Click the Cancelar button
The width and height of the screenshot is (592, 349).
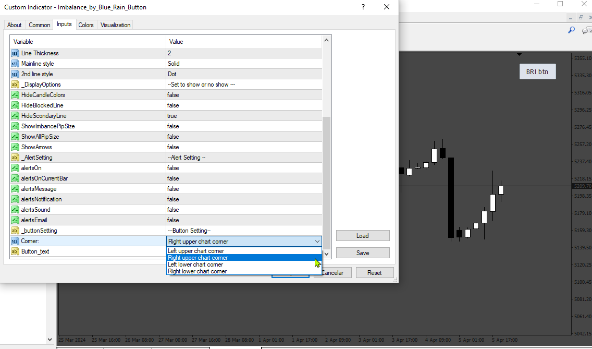pos(332,273)
